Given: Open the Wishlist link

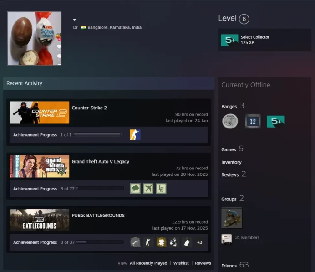Looking at the screenshot, I should 181,263.
